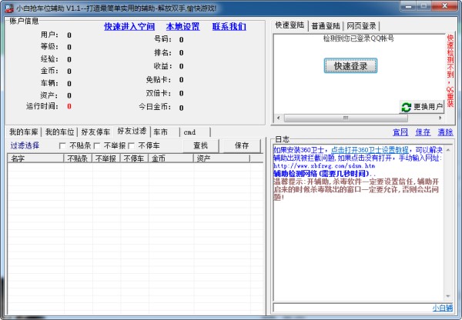Sort by the 金币 column header
The image size is (462, 320).
(171, 158)
